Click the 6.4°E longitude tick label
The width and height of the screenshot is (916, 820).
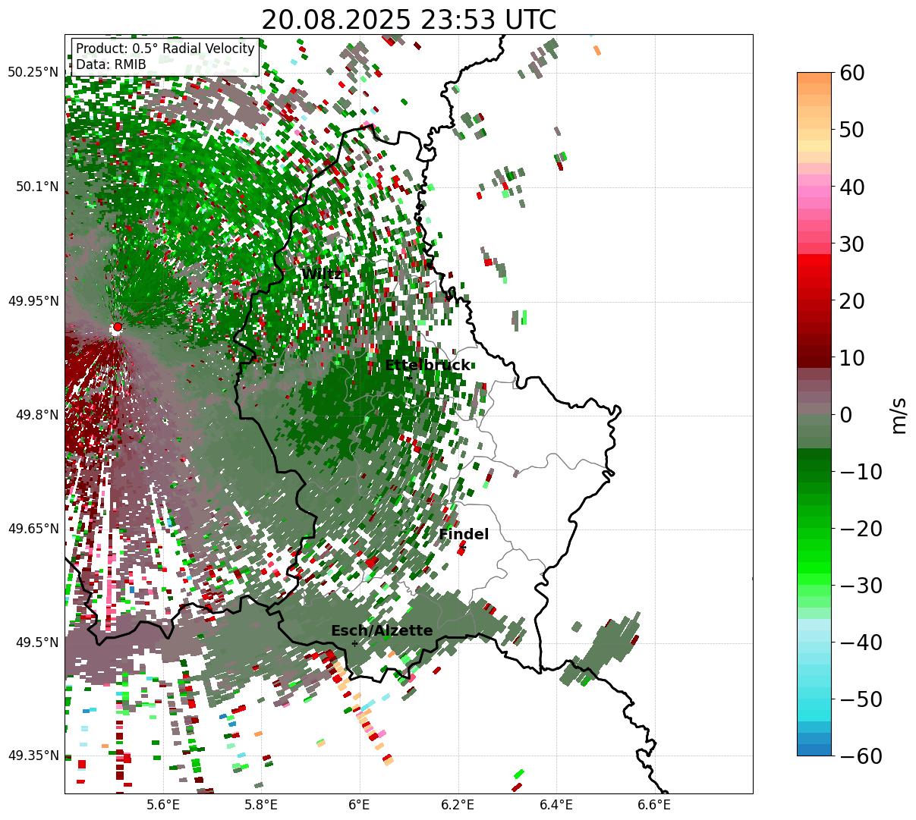[x=556, y=805]
